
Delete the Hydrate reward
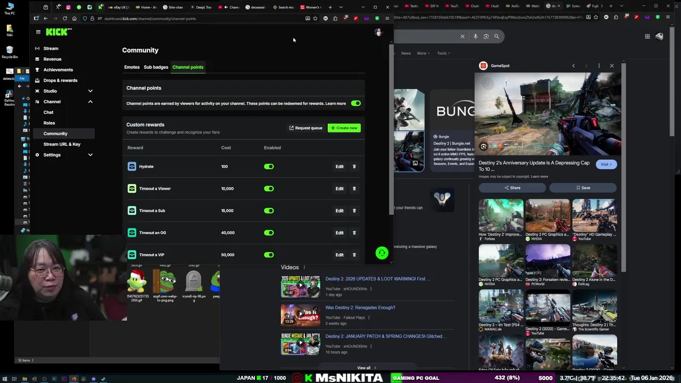coord(354,166)
